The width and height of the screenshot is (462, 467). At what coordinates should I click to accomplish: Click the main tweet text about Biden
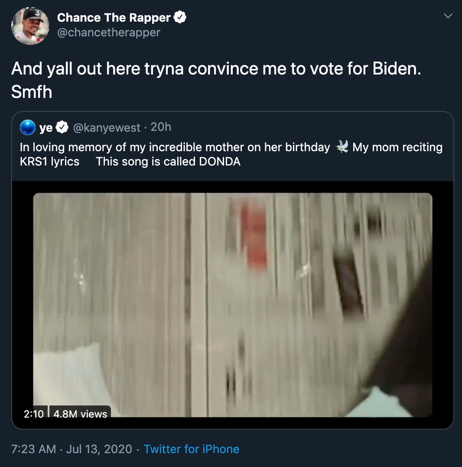click(x=216, y=80)
